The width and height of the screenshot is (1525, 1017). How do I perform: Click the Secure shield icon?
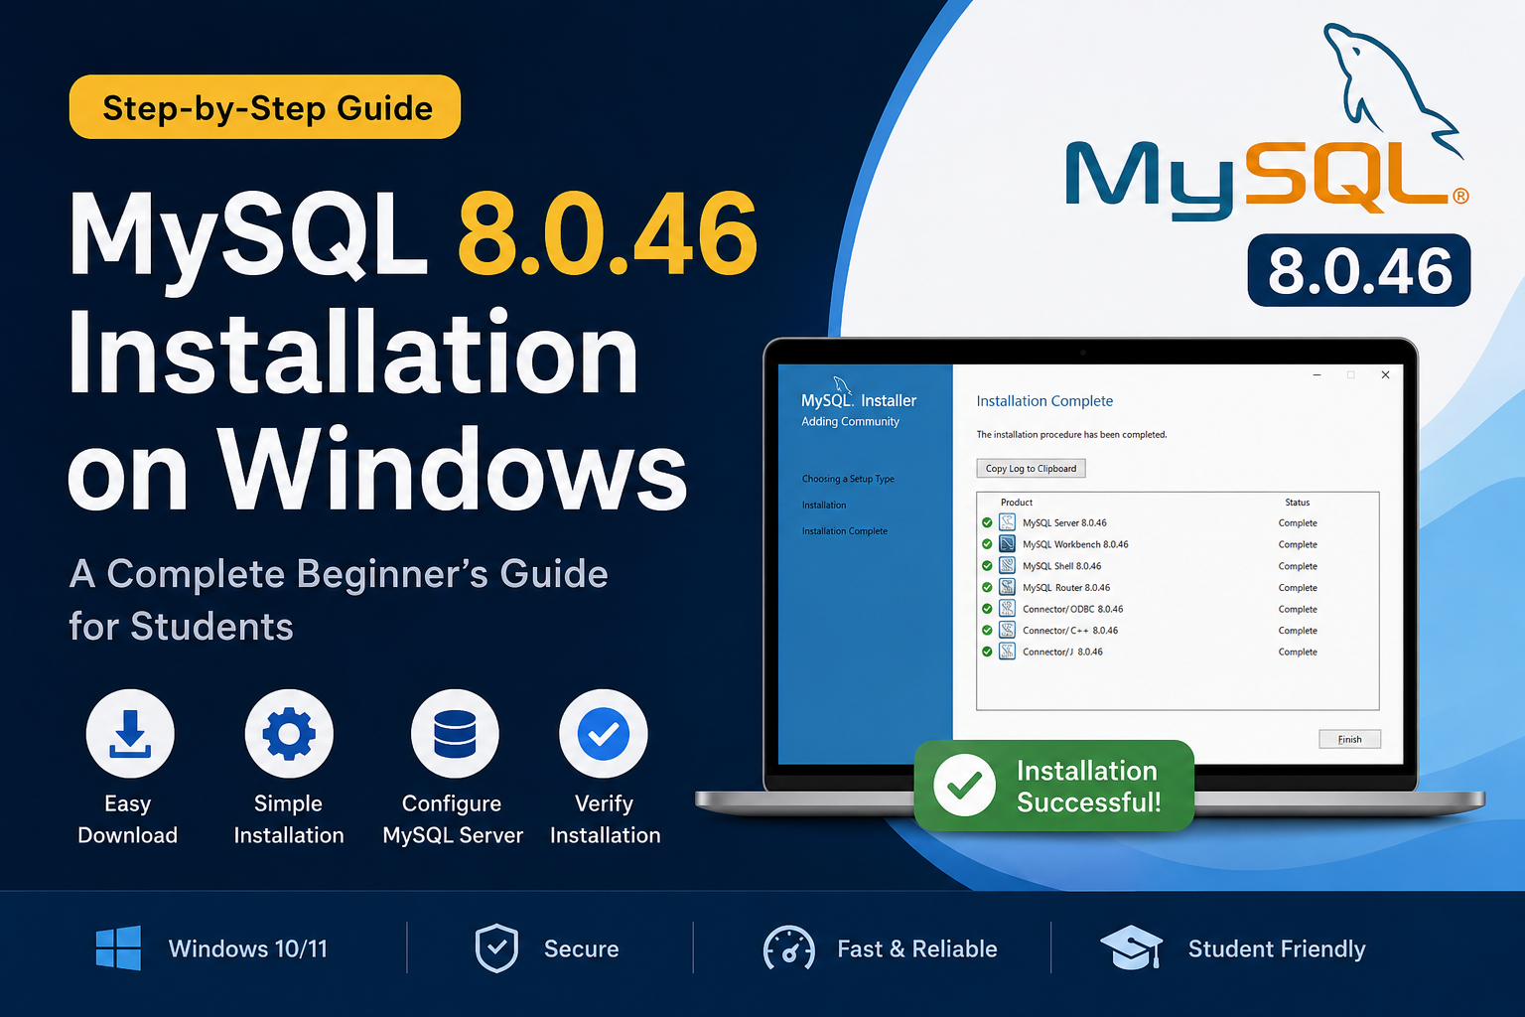click(496, 948)
